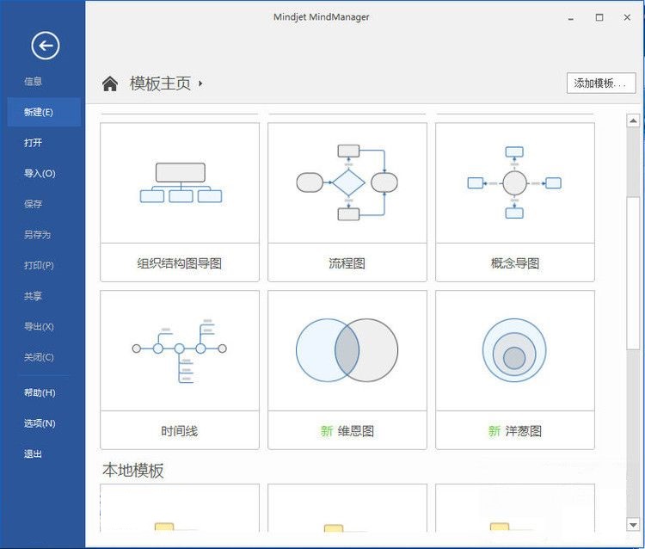Select 打印(P) in the sidebar
Image resolution: width=645 pixels, height=549 pixels.
pyautogui.click(x=39, y=265)
